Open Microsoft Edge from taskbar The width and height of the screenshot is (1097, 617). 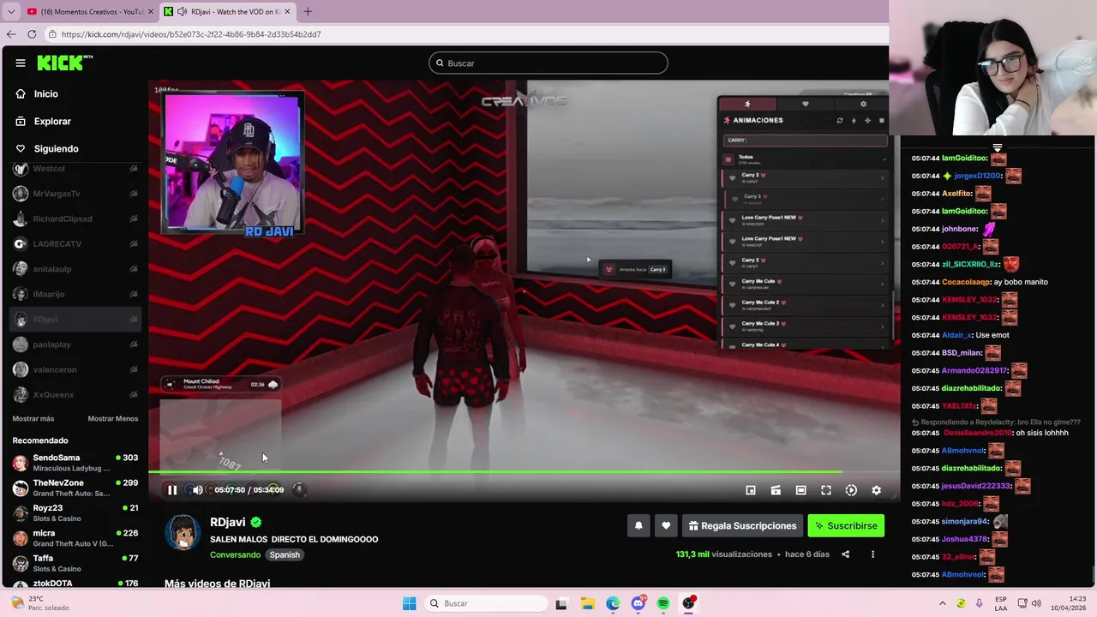tap(613, 603)
